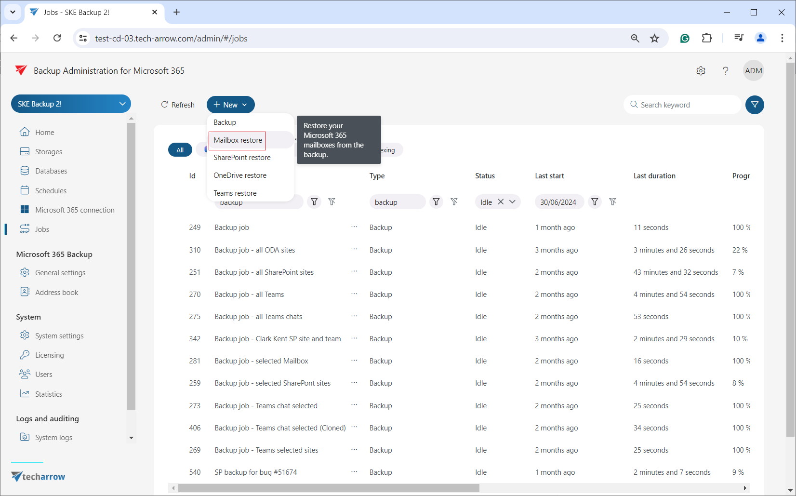The image size is (796, 496).
Task: Click the horizontal scrollbar under the table
Action: (x=329, y=488)
